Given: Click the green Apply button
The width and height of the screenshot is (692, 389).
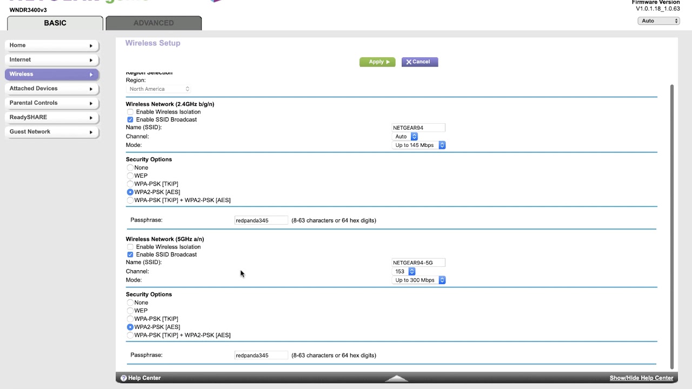Looking at the screenshot, I should (377, 62).
